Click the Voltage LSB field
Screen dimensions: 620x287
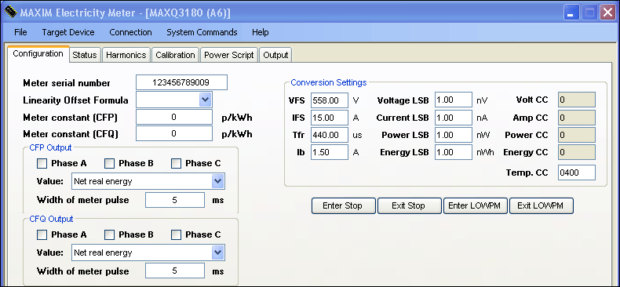[x=454, y=100]
